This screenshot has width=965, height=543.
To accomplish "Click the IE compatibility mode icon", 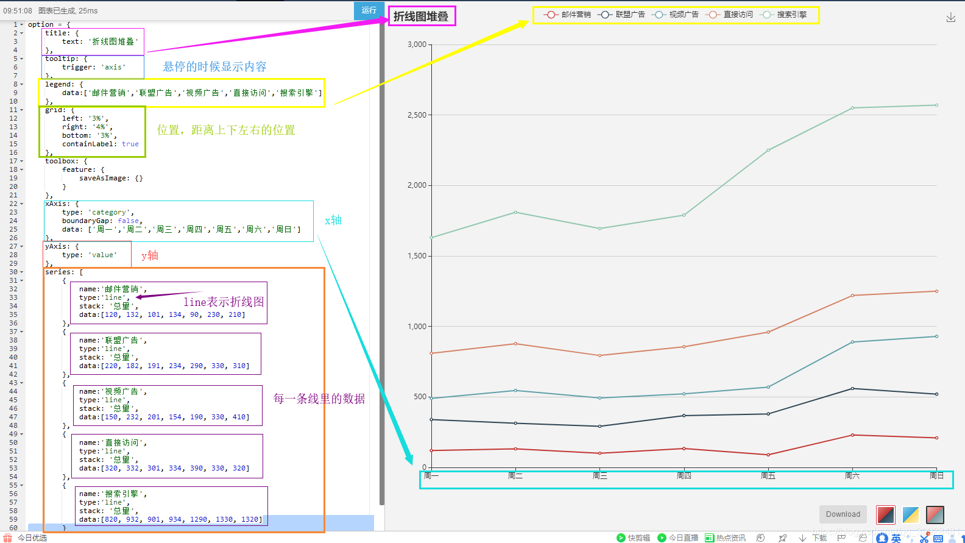I will pyautogui.click(x=863, y=538).
